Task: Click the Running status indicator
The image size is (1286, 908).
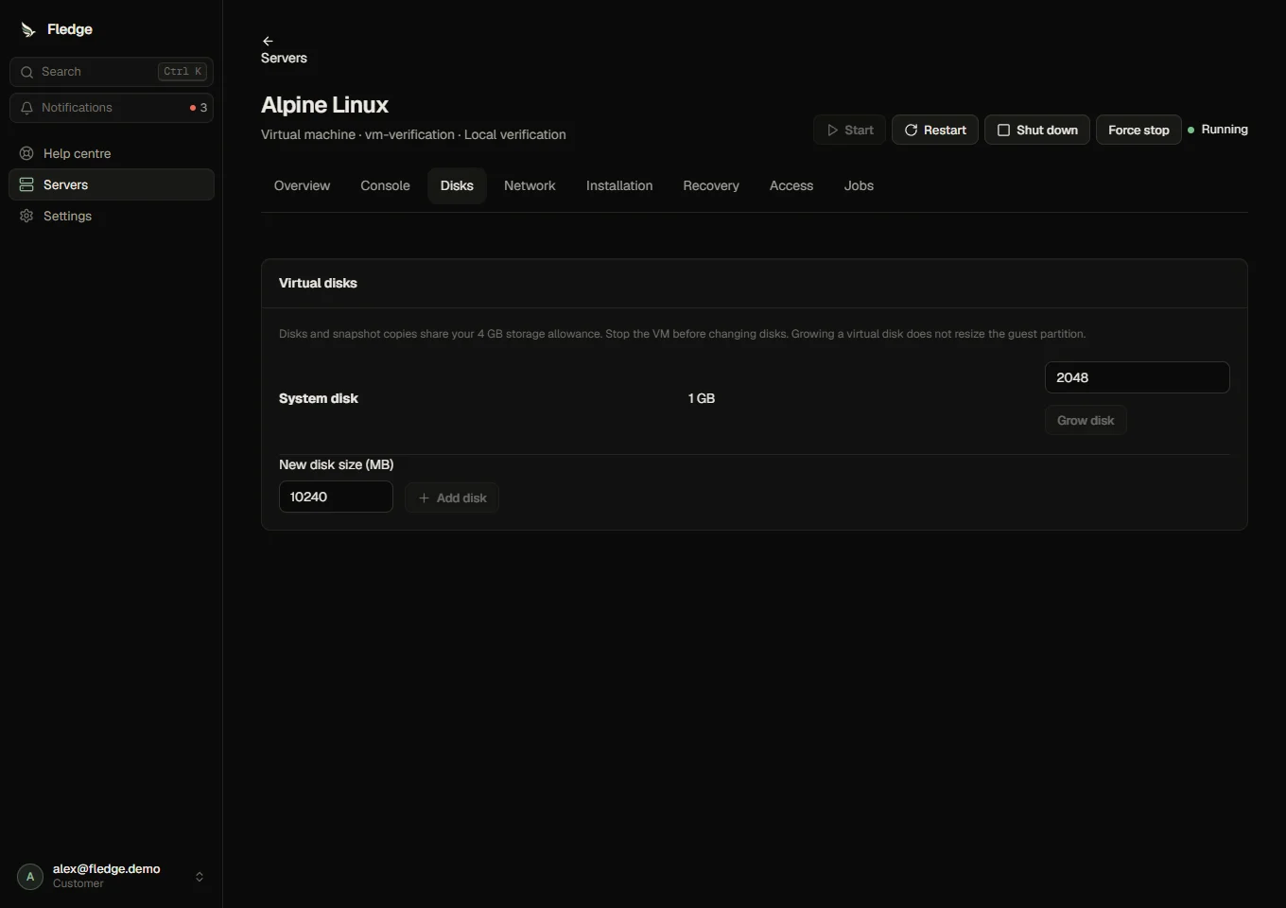Action: click(1218, 130)
